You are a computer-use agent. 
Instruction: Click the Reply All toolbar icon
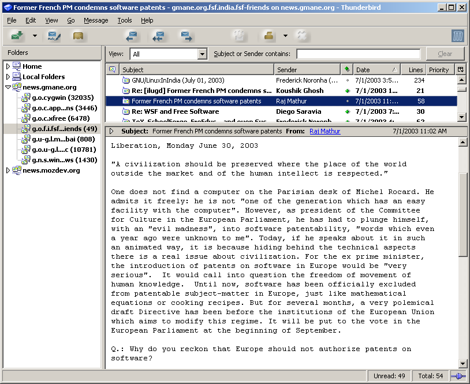159,36
